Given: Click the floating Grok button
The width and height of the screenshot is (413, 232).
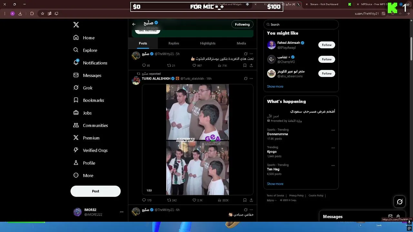Looking at the screenshot, I should coord(400,202).
